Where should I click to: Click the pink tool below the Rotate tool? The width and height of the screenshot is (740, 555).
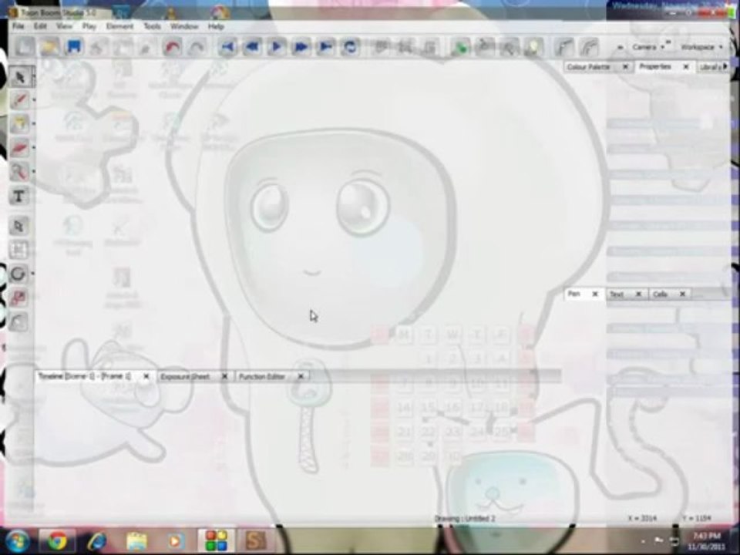19,298
